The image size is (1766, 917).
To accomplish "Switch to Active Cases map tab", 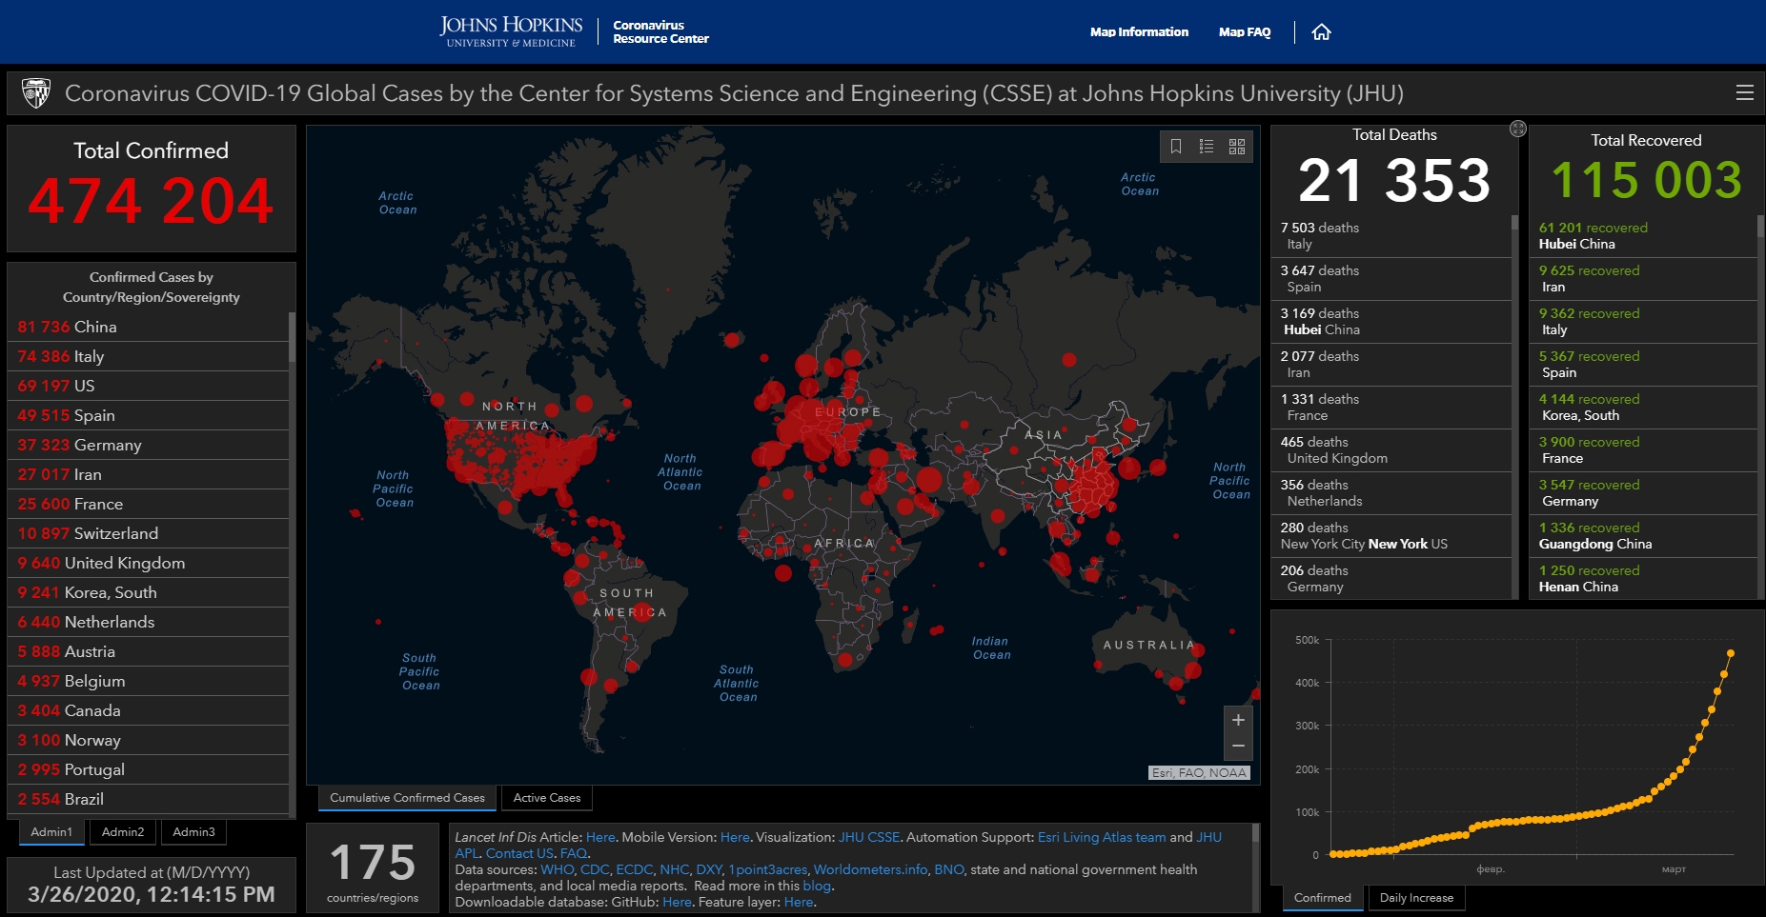I will pos(547,798).
